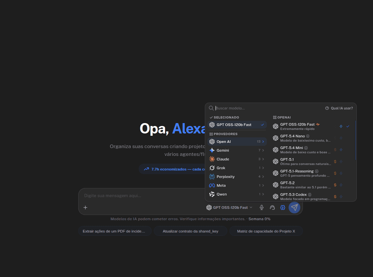Click the Grok logo icon

tap(212, 168)
